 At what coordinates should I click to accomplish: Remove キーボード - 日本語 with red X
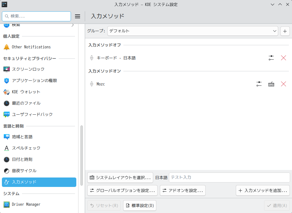click(x=284, y=58)
